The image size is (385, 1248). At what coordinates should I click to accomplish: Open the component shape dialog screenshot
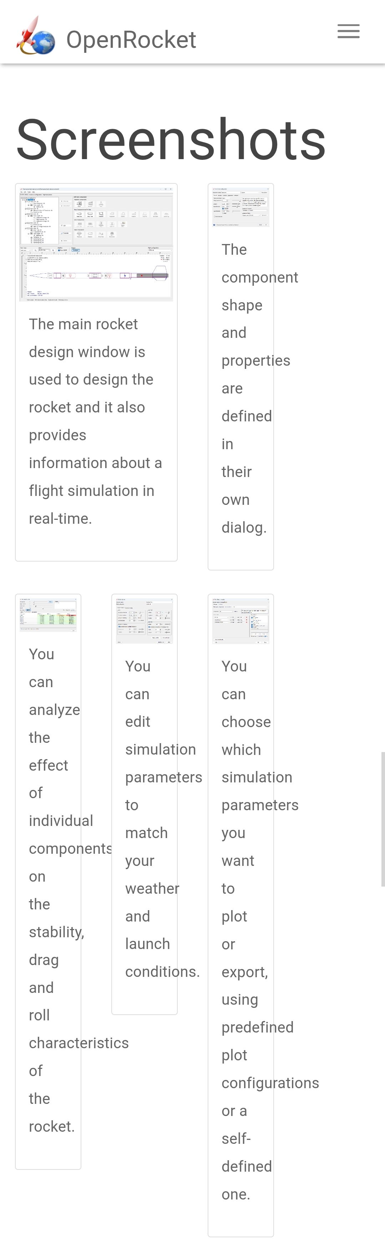pos(241,206)
